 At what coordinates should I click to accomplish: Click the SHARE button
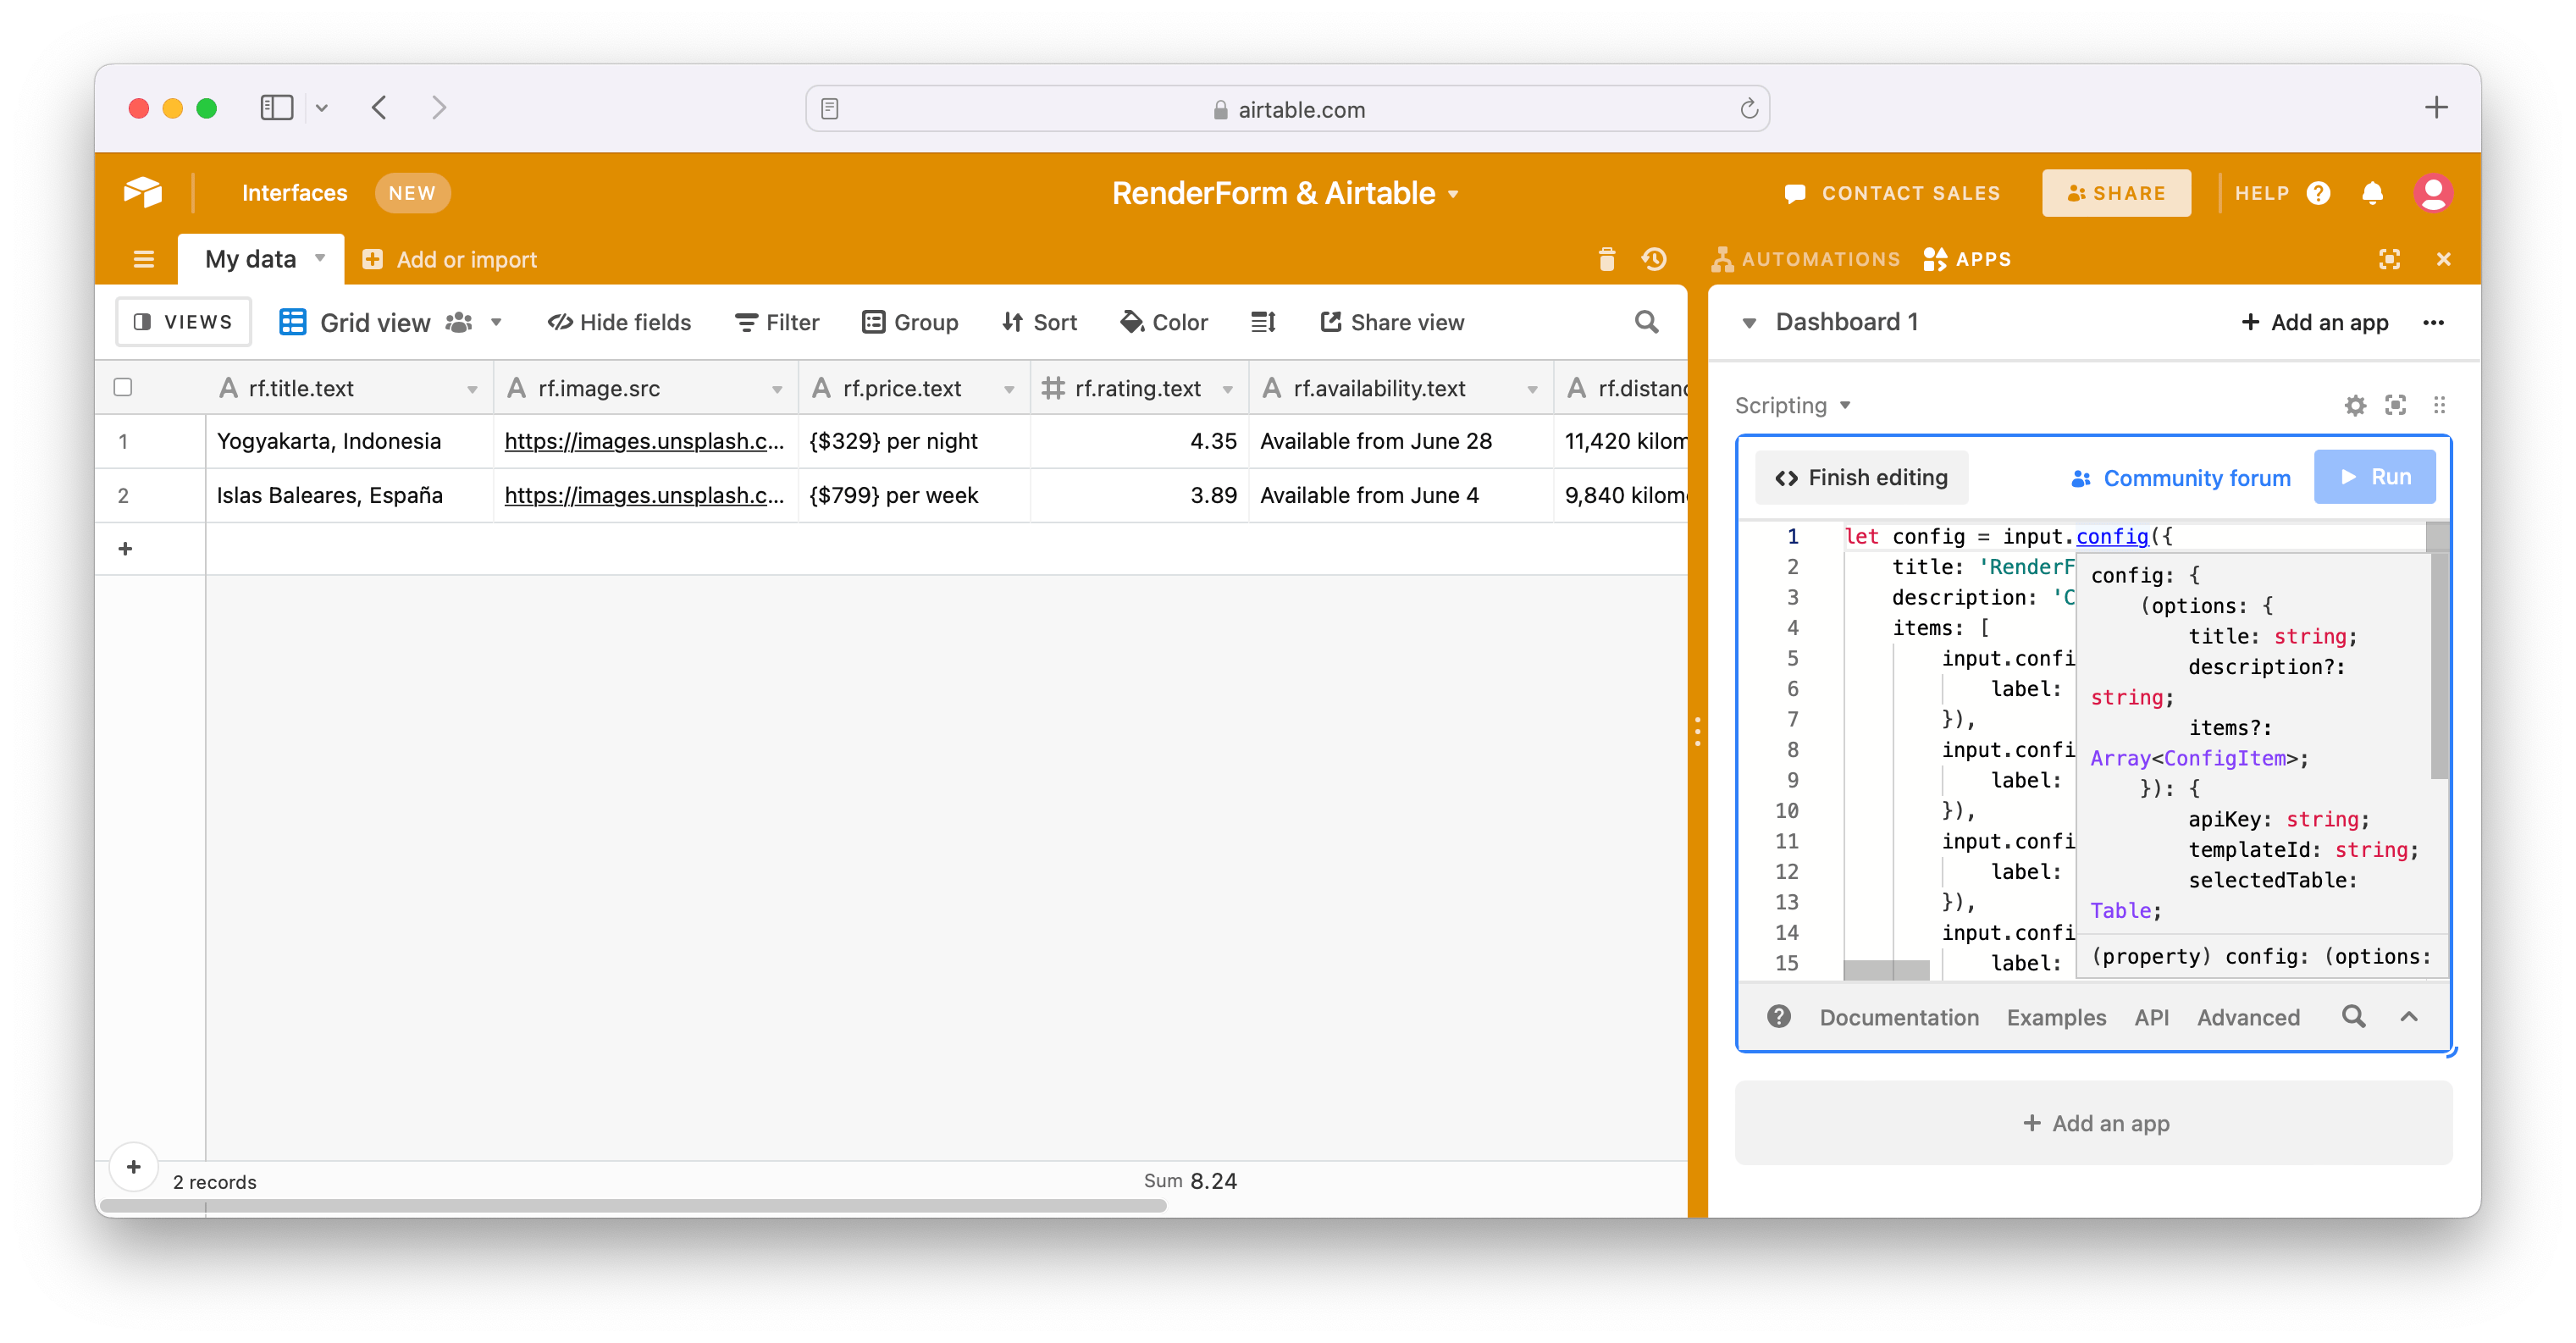(2116, 193)
